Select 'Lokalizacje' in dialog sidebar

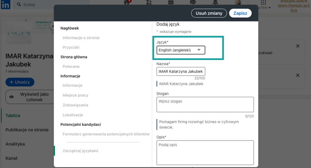point(73,115)
